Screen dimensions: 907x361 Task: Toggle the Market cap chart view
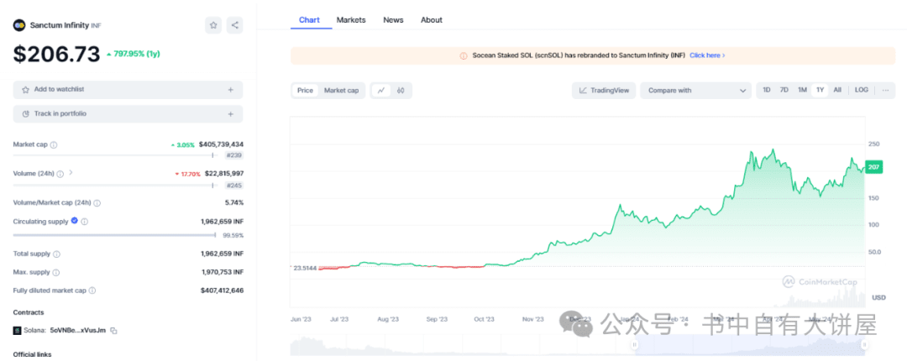pos(341,91)
